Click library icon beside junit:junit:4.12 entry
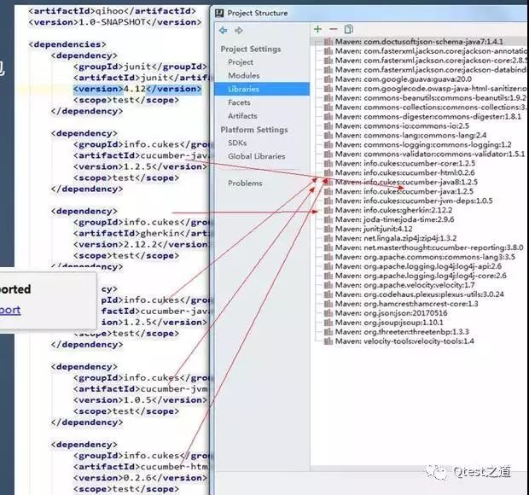 point(328,229)
